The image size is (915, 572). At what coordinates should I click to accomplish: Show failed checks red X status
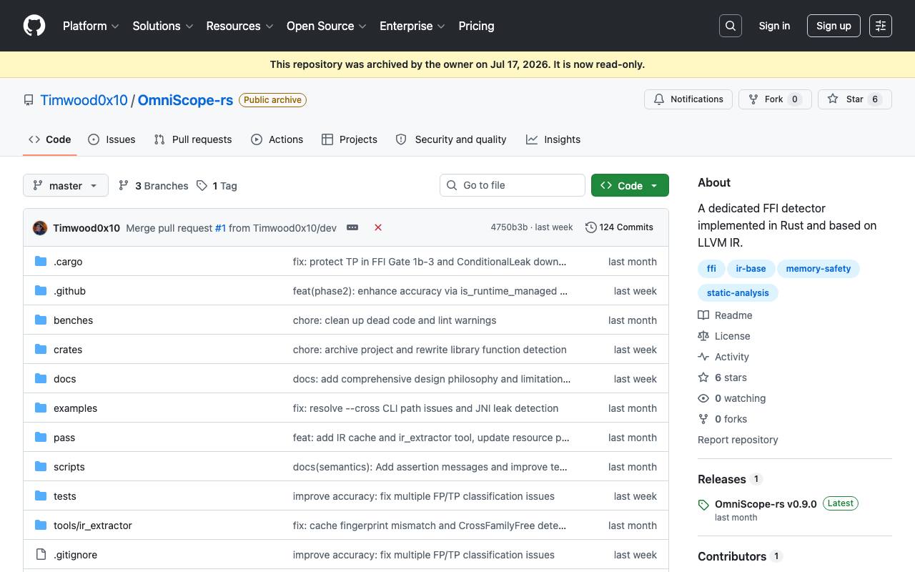point(378,227)
